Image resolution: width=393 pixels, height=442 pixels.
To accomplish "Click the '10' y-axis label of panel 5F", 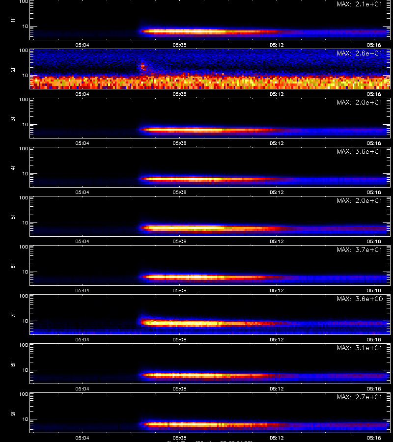I will click(25, 222).
